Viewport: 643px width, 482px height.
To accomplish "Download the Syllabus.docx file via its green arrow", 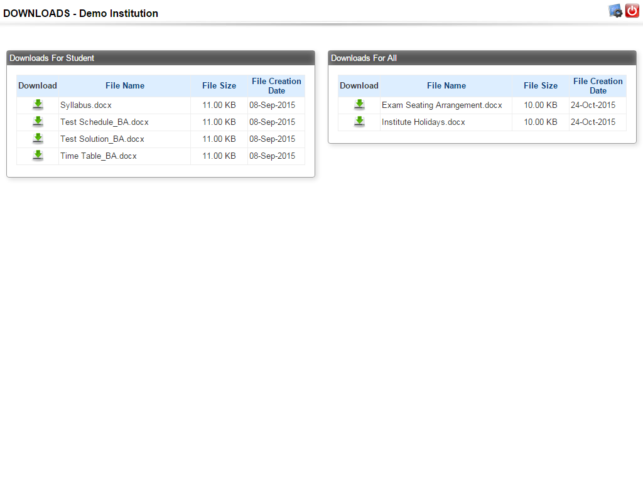I will coord(38,105).
